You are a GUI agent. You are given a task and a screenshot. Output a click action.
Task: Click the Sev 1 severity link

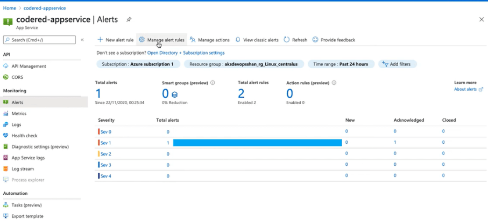105,143
